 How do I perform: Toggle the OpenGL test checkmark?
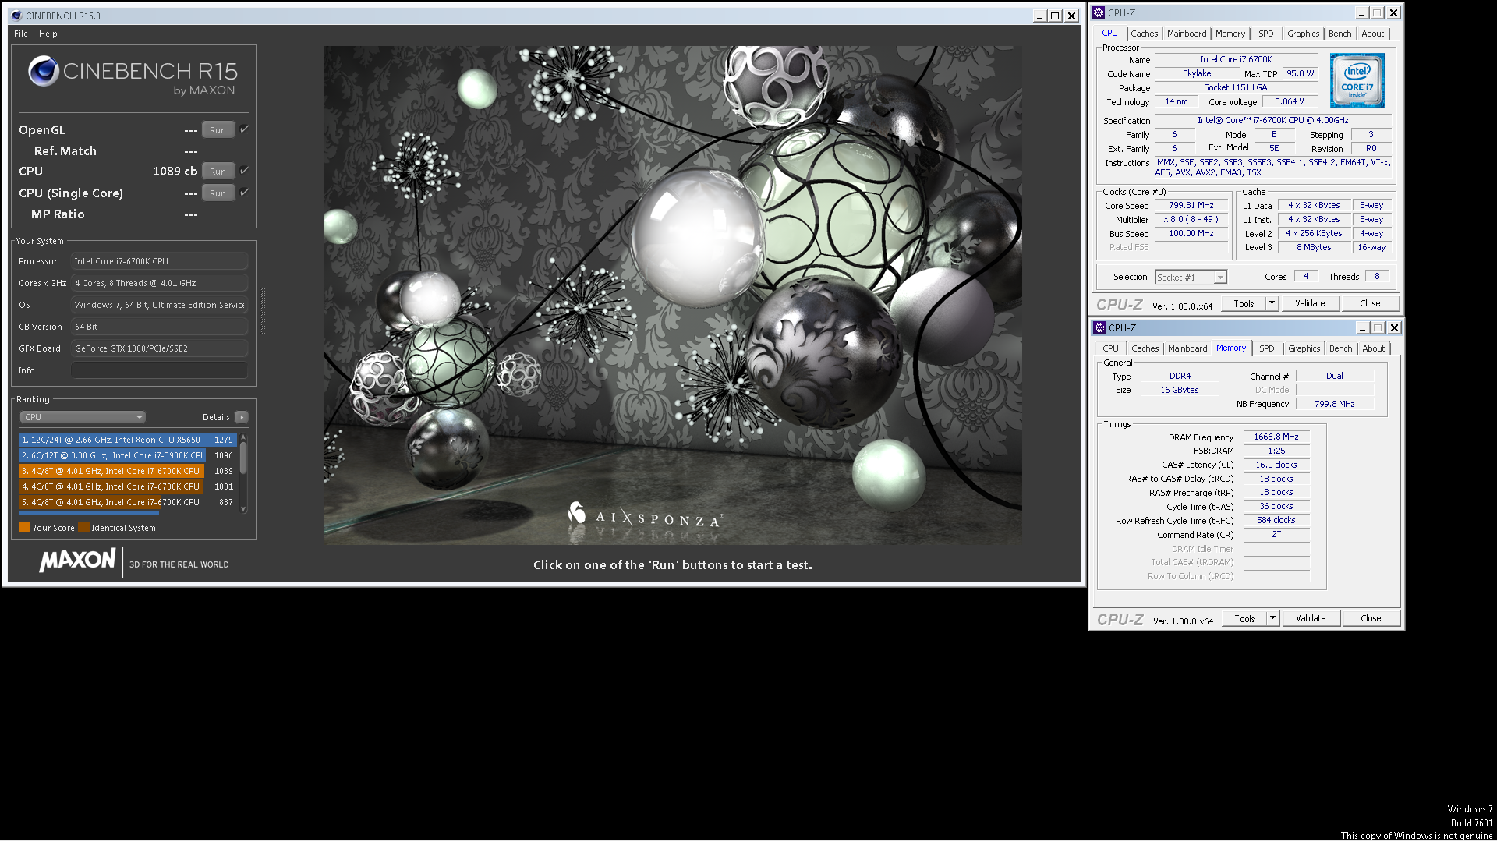pyautogui.click(x=244, y=129)
